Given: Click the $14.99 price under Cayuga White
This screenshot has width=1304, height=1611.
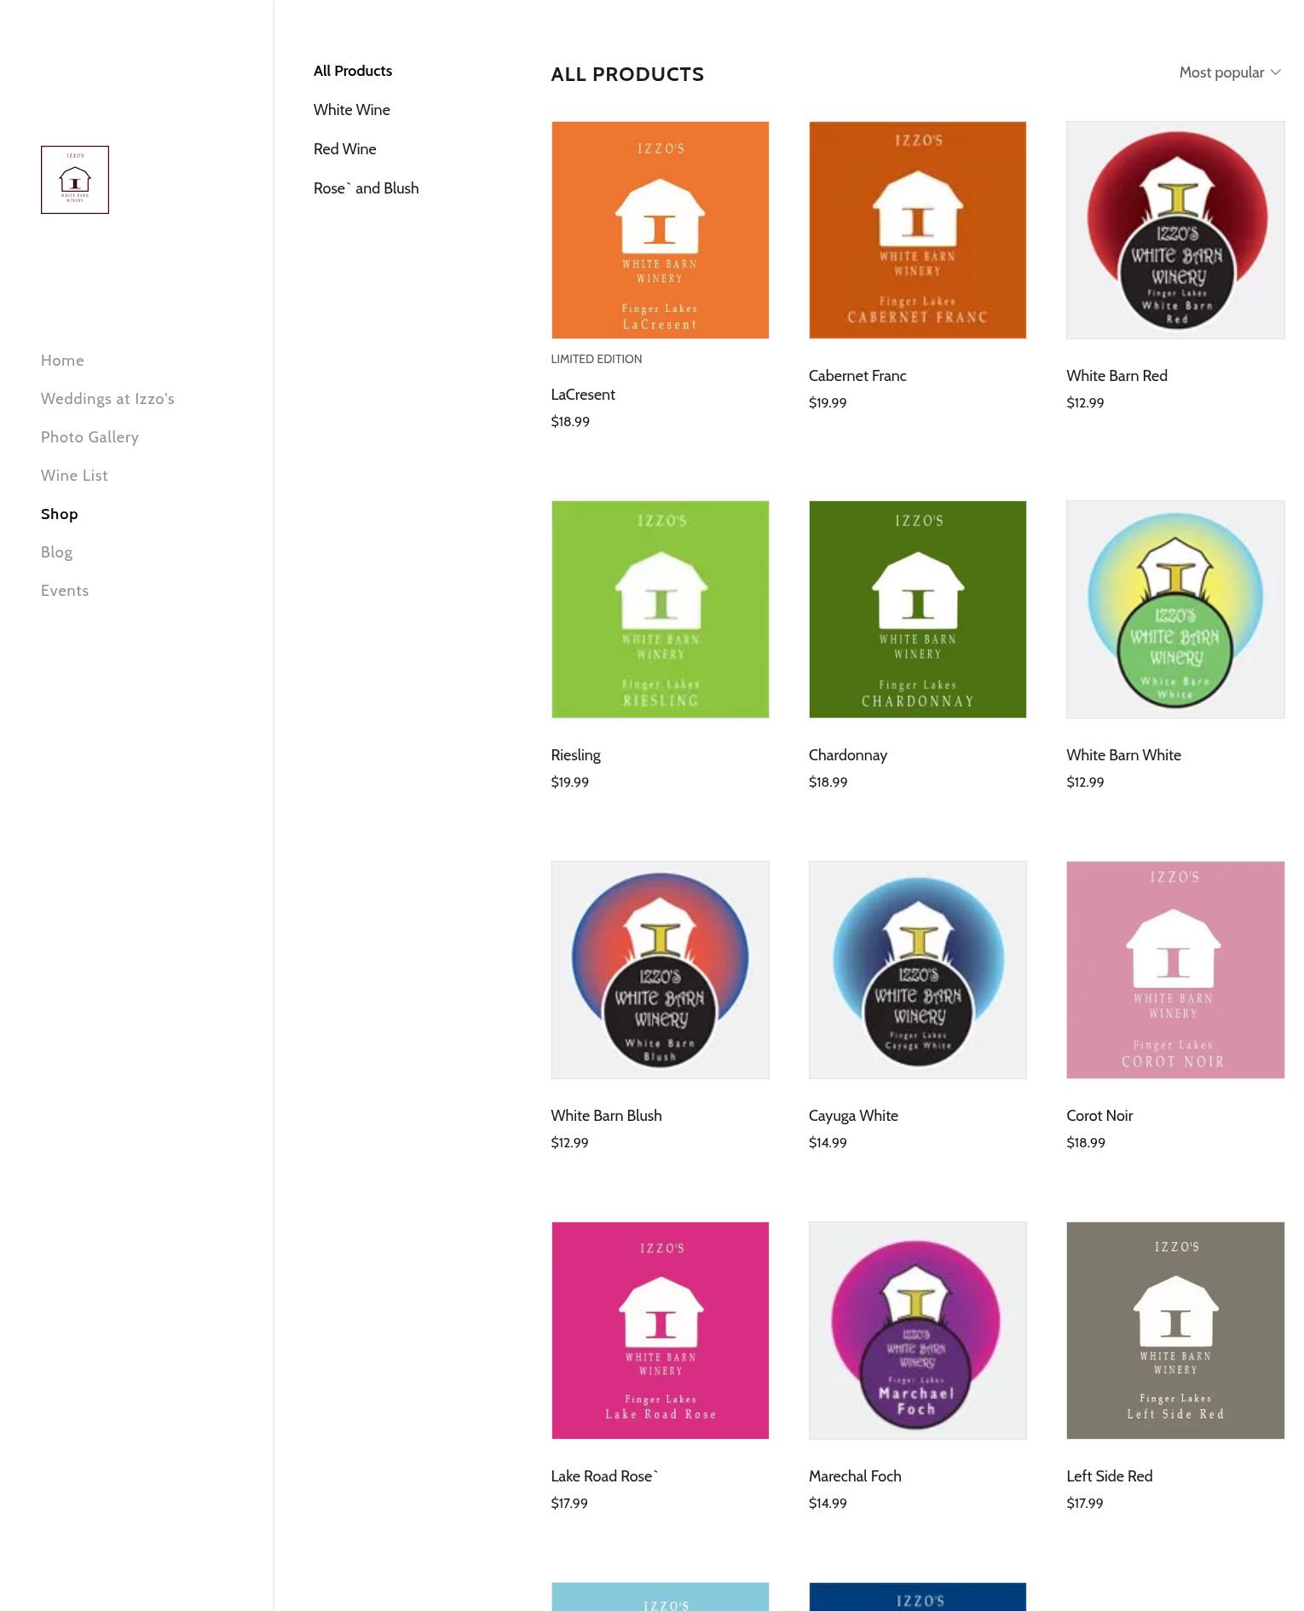Looking at the screenshot, I should (828, 1143).
